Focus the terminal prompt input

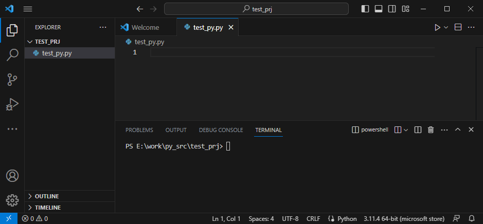(228, 146)
